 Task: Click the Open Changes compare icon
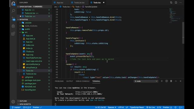click(x=171, y=3)
